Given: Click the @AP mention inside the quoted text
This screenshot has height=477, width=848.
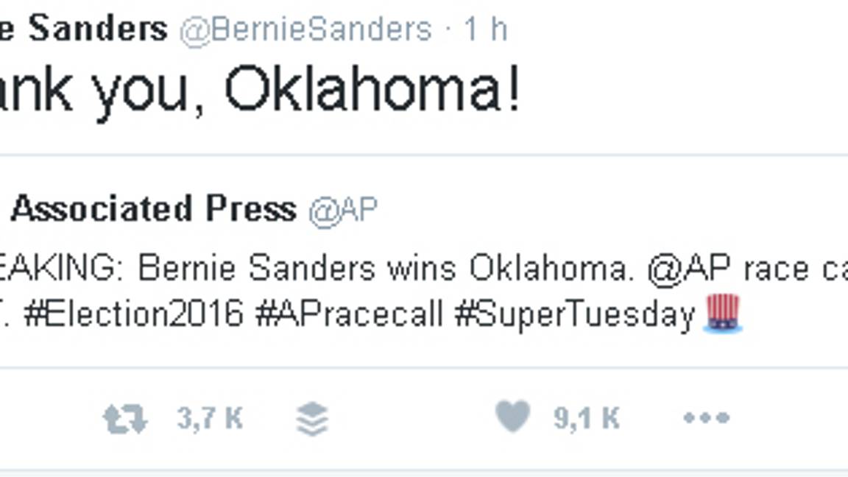Looking at the screenshot, I should pyautogui.click(x=691, y=270).
